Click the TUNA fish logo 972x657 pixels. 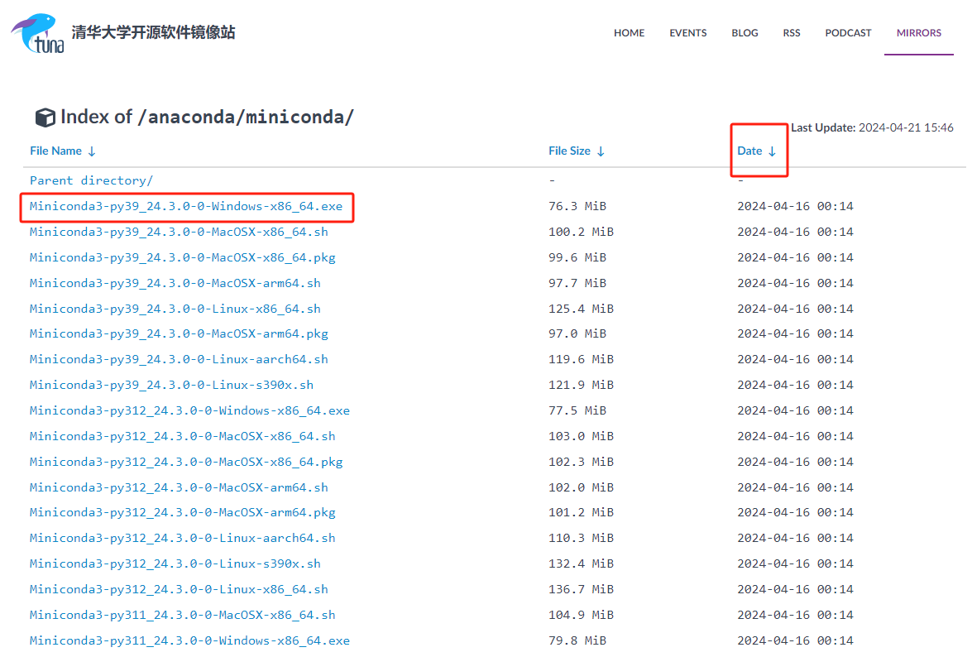[38, 33]
